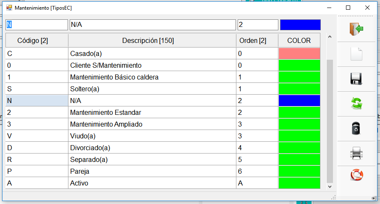Click code cell V in the grid
The width and height of the screenshot is (380, 204).
tap(37, 136)
